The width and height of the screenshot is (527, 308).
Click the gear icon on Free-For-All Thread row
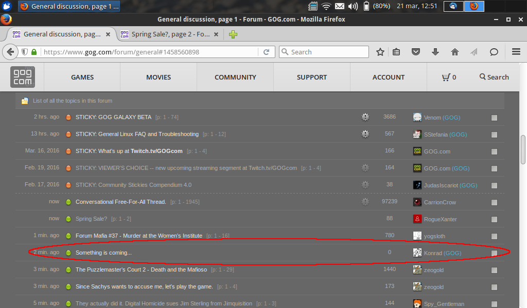click(x=365, y=202)
